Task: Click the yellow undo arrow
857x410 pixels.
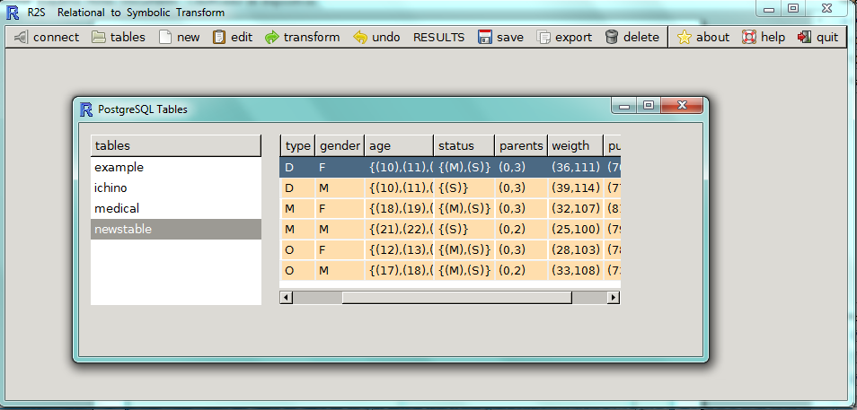Action: click(x=360, y=38)
